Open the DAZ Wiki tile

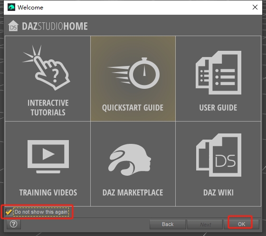(218, 164)
